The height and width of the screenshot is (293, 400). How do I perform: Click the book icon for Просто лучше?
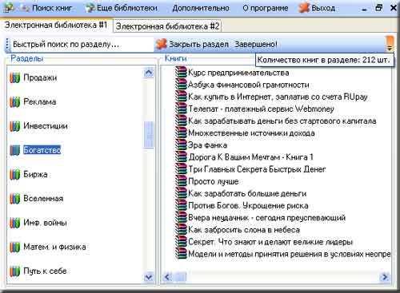(x=181, y=181)
